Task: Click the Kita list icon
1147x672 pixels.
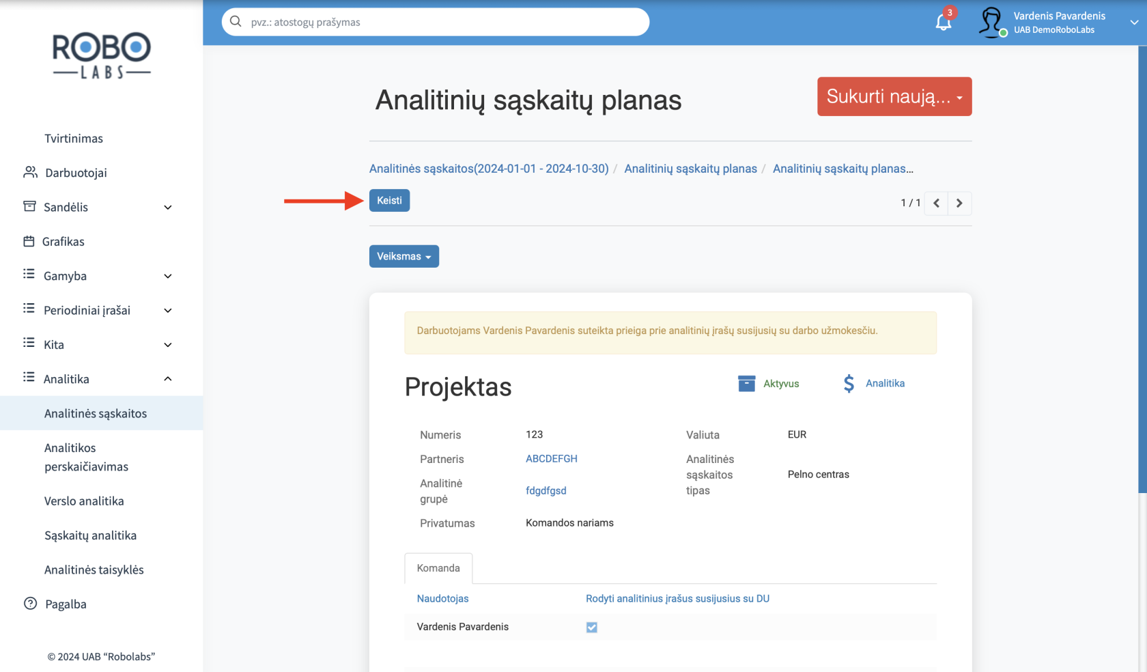Action: pyautogui.click(x=29, y=343)
